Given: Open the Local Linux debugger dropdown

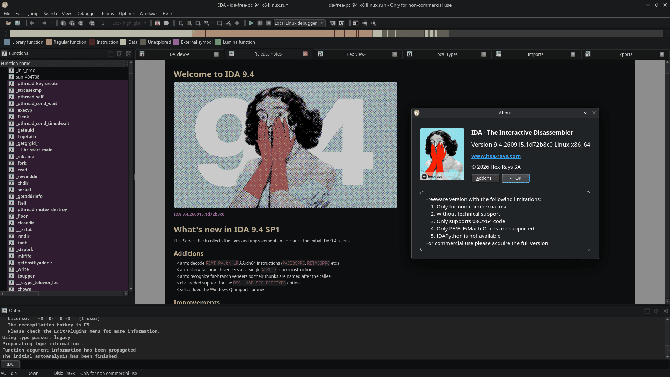Looking at the screenshot, I should click(299, 23).
